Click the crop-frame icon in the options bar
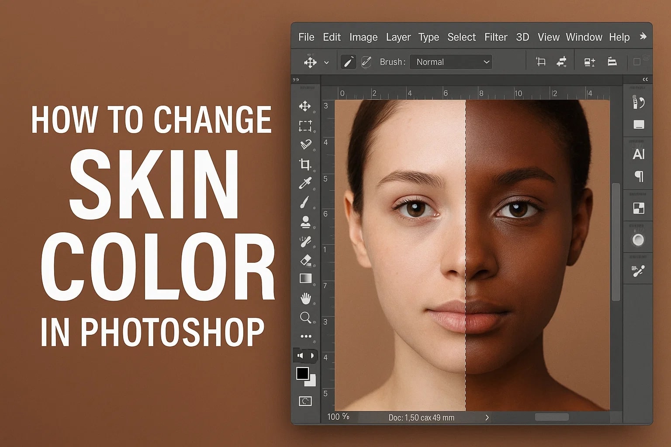Screen dimensions: 671x447 tap(541, 62)
